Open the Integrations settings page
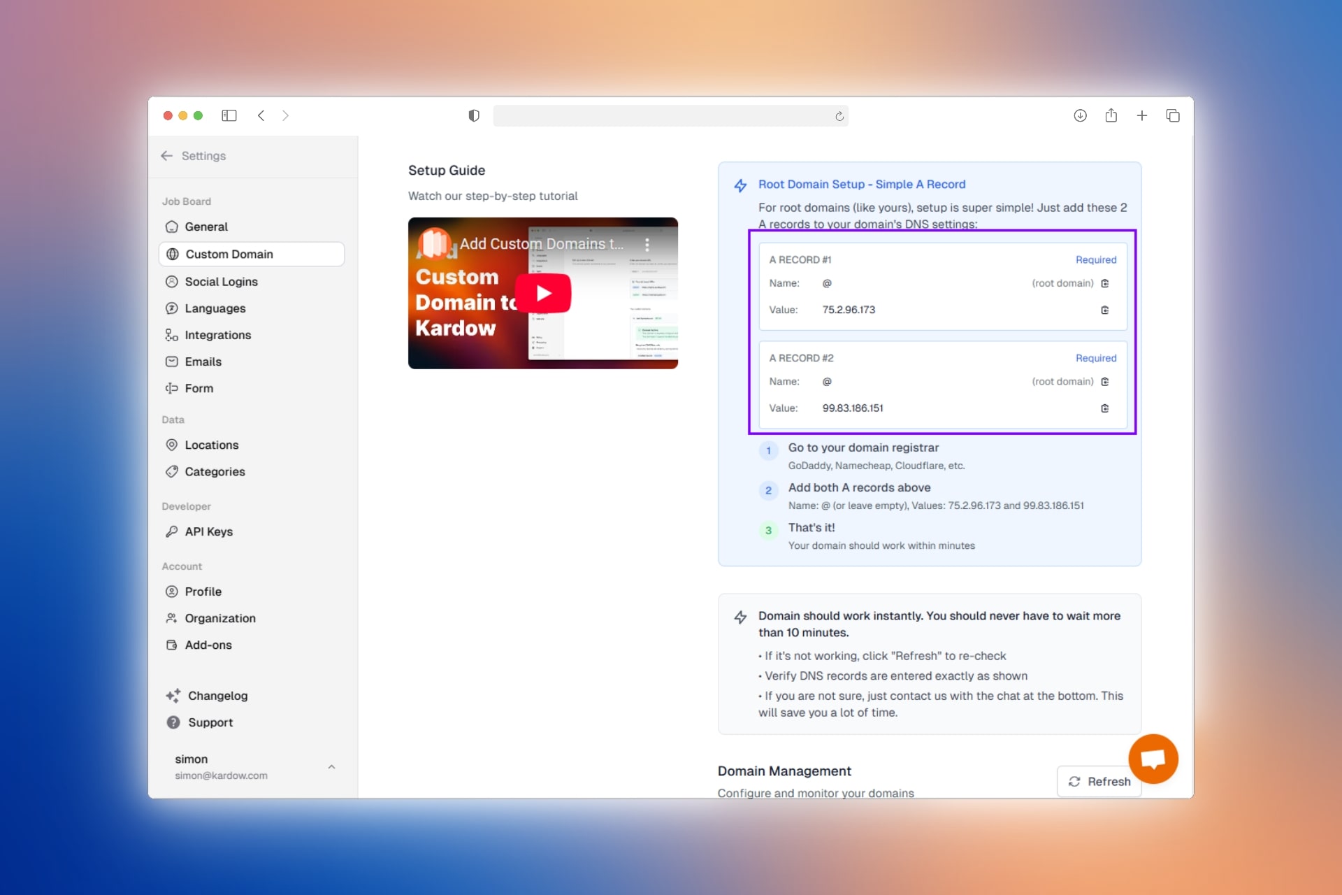 point(217,335)
